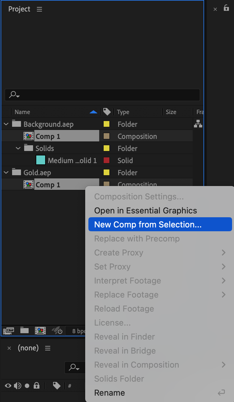
Task: Collapse the Solids folder
Action: click(18, 148)
